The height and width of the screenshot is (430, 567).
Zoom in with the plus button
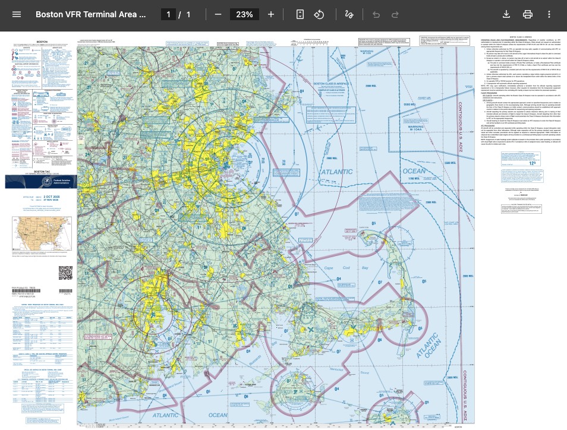pyautogui.click(x=271, y=14)
